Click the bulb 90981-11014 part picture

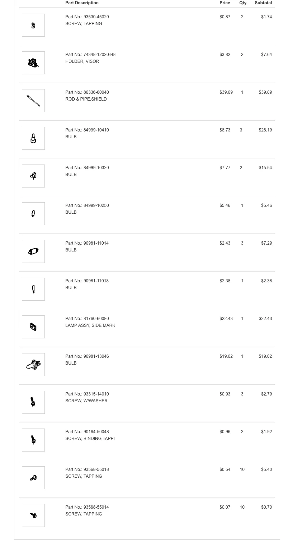click(33, 251)
